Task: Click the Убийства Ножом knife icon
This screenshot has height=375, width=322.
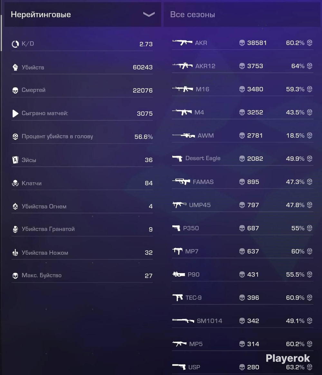Action: coord(15,252)
